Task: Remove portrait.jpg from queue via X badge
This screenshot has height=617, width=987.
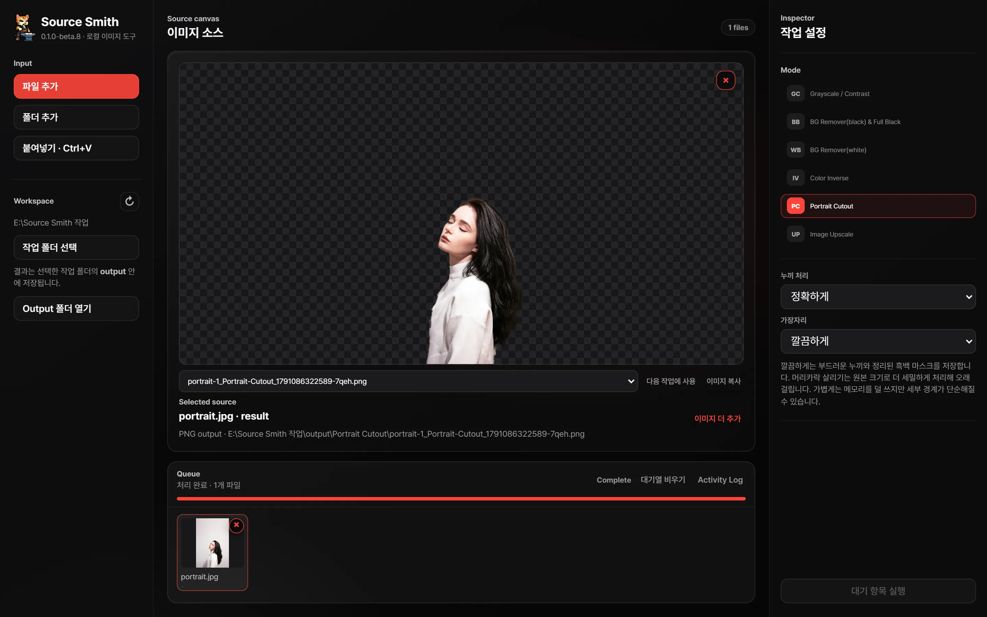Action: pyautogui.click(x=236, y=525)
